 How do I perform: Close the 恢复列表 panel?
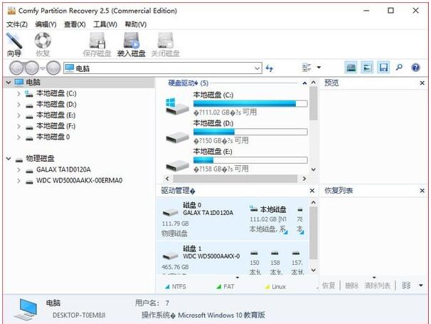[422, 191]
